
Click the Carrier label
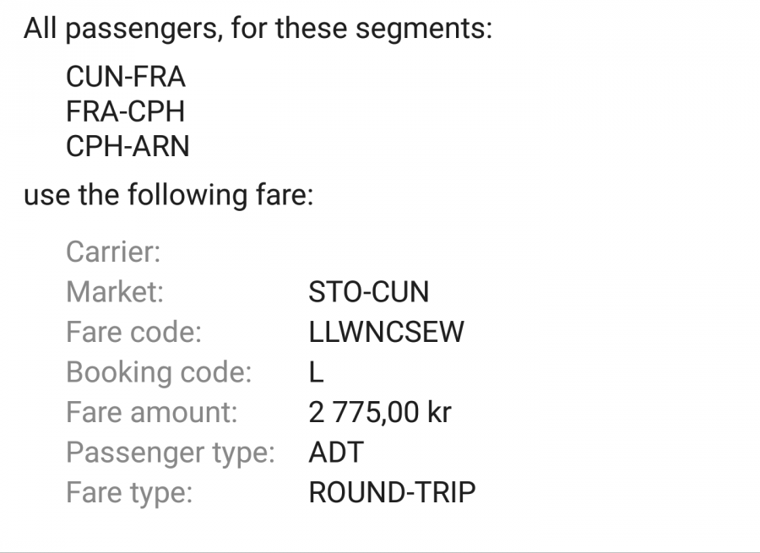[113, 252]
